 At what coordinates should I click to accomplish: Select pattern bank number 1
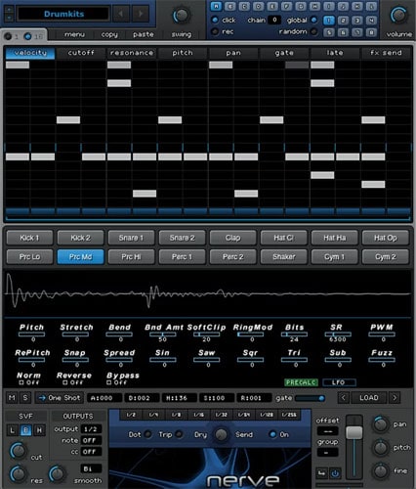click(329, 21)
